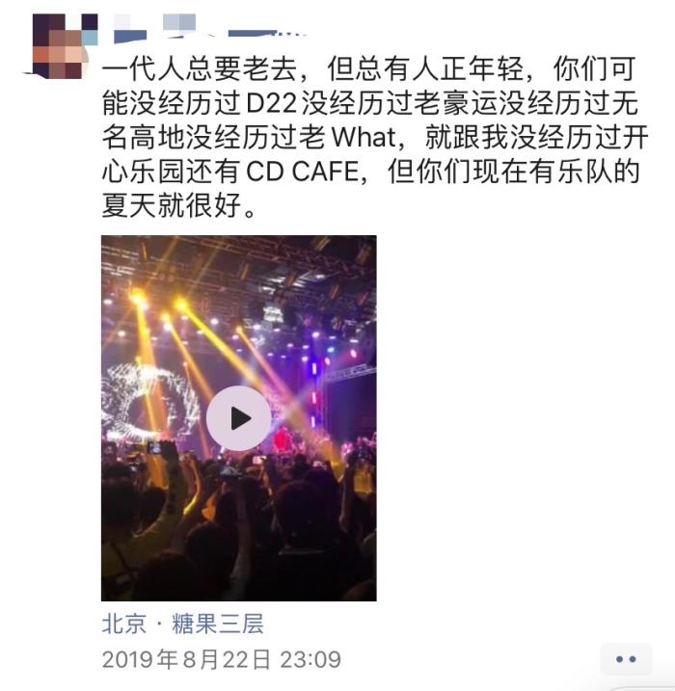
Task: Click the post line starting 一代人总要老去
Action: click(x=368, y=69)
